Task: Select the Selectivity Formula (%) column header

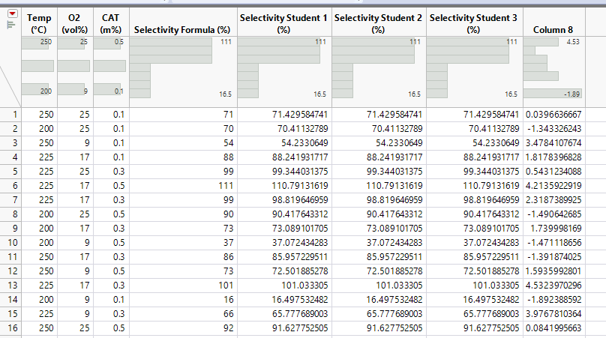Action: click(181, 29)
